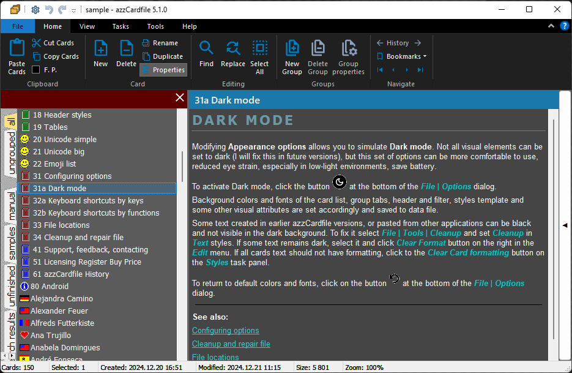This screenshot has height=373, width=572.
Task: Click Copy Cards button
Action: click(56, 56)
